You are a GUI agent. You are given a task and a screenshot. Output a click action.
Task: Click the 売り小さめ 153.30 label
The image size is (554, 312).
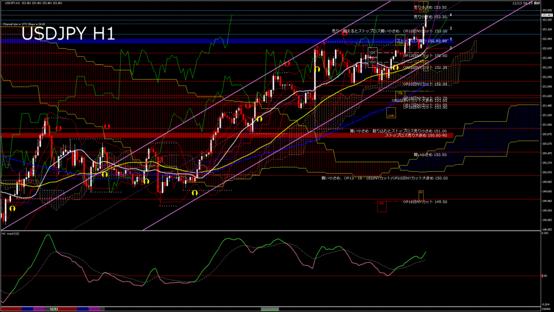(430, 17)
